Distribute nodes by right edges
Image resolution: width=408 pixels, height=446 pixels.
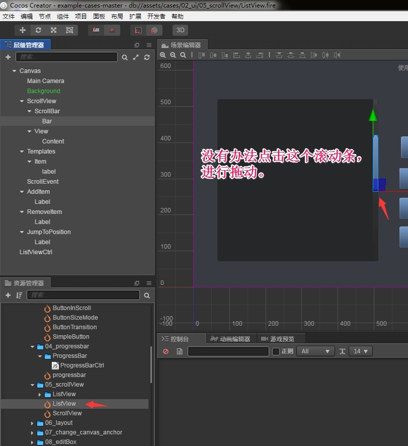[x=337, y=55]
